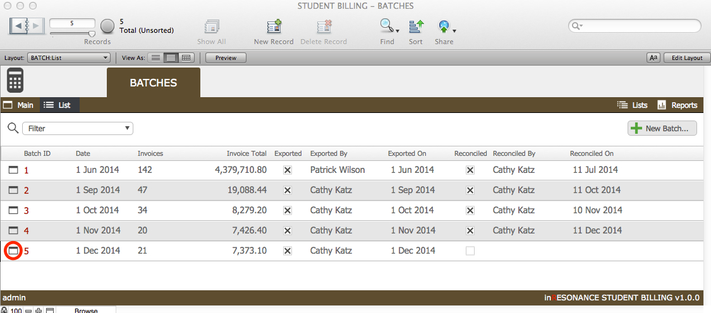The image size is (711, 313).
Task: Click the Sort records icon
Action: click(416, 27)
